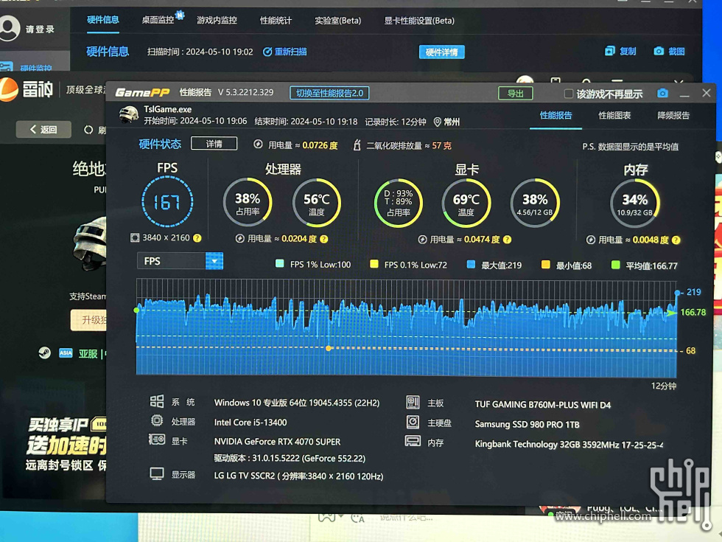Open the 桌面监控 tab in the main window
722x542 pixels.
[158, 20]
